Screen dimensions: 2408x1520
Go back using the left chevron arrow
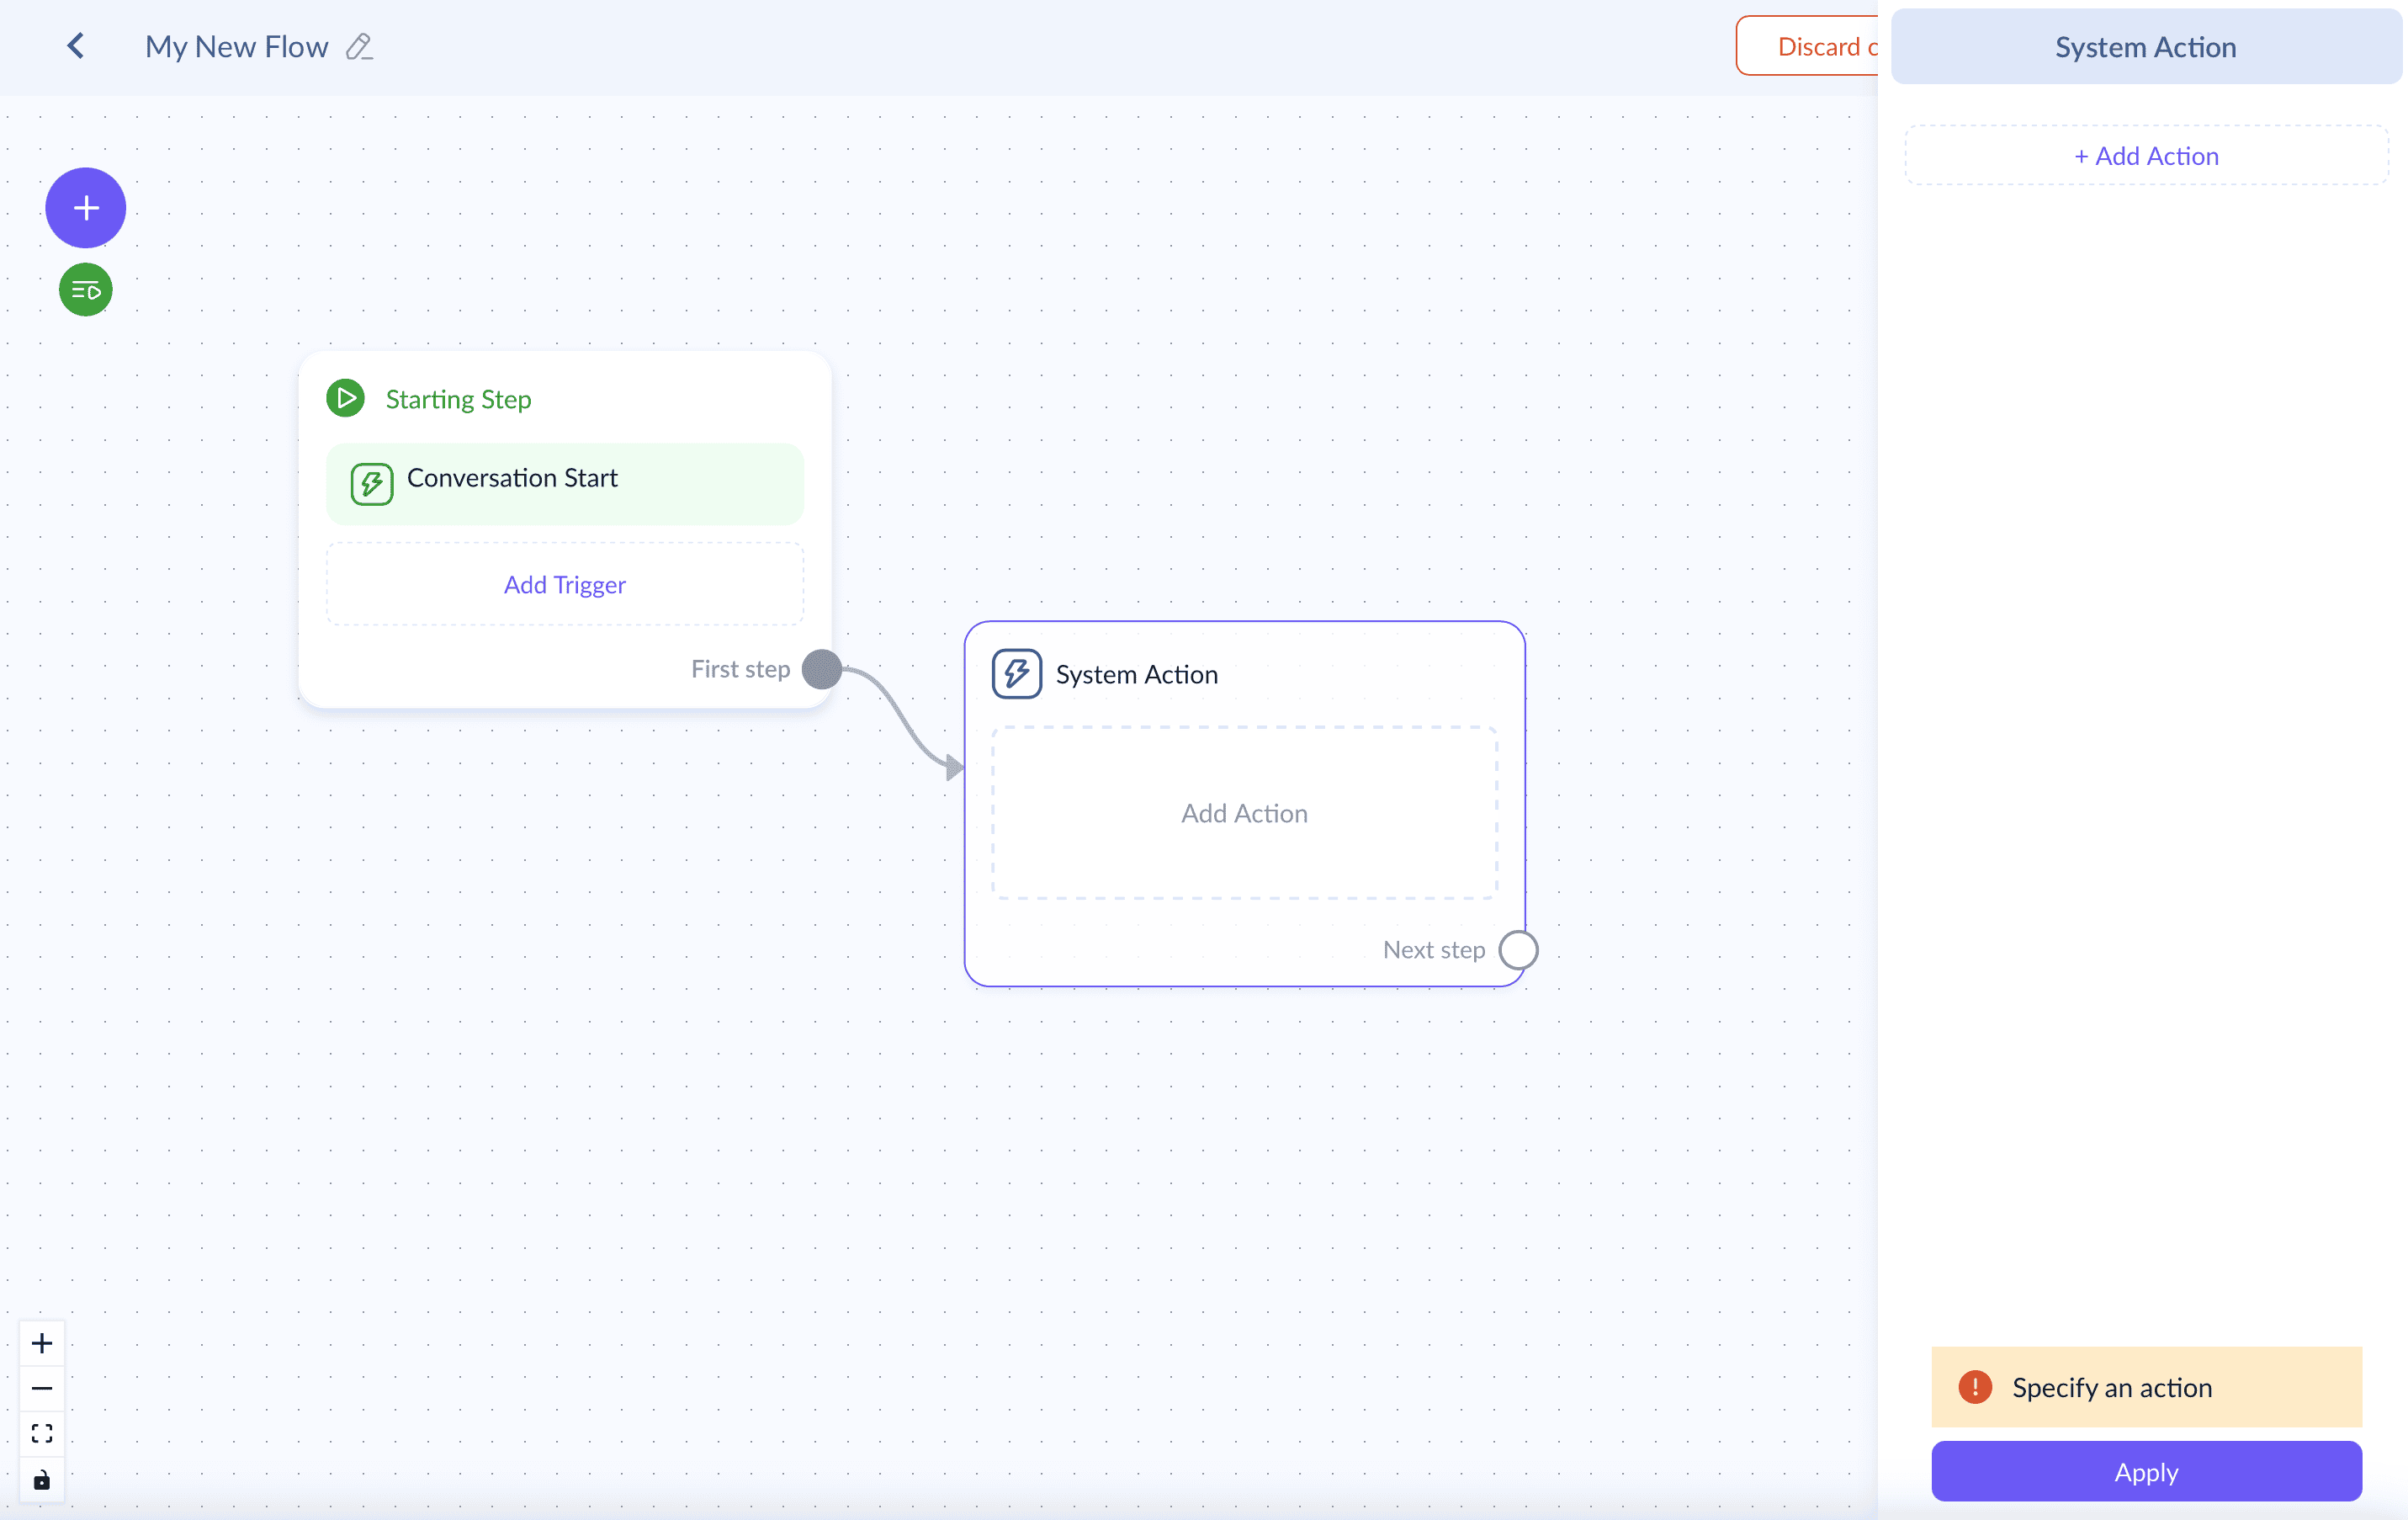(76, 46)
